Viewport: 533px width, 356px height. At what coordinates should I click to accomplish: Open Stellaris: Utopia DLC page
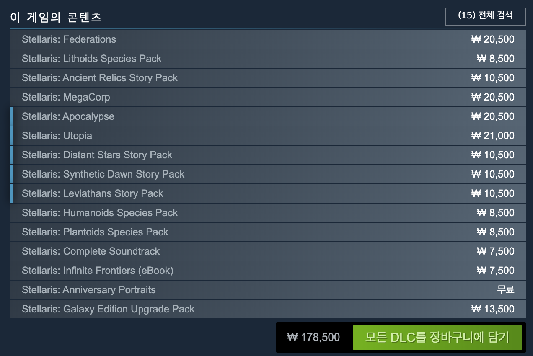click(57, 136)
